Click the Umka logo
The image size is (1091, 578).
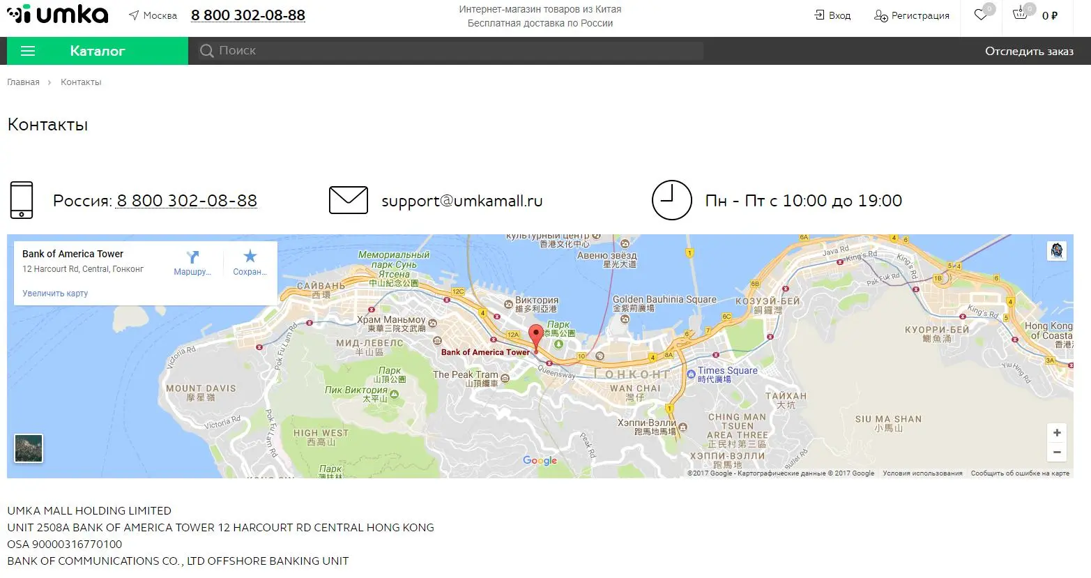pos(57,15)
